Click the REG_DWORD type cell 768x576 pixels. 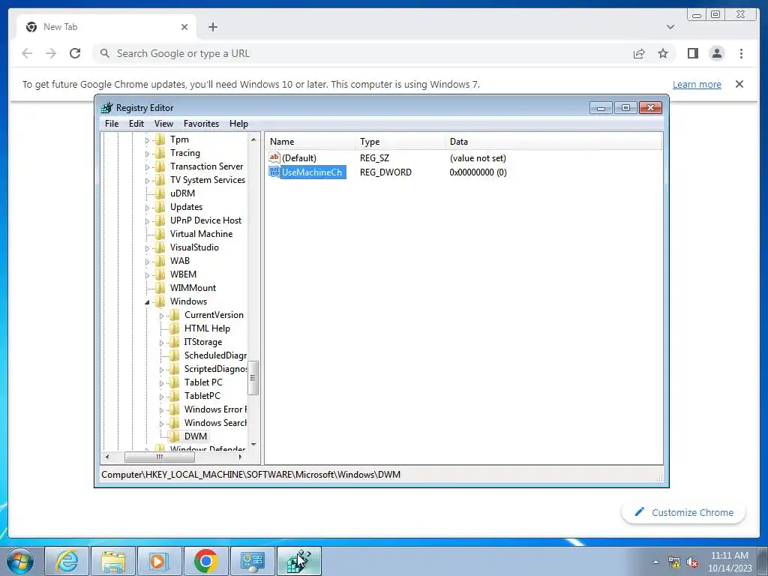(x=385, y=172)
